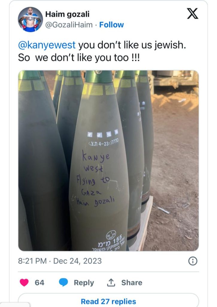Click the Share label
The width and height of the screenshot is (217, 307).
pyautogui.click(x=132, y=282)
